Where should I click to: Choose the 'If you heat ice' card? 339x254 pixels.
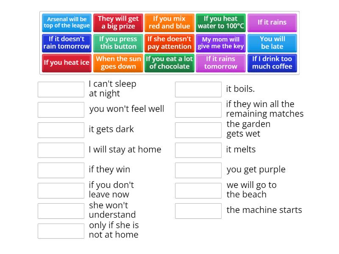(67, 63)
